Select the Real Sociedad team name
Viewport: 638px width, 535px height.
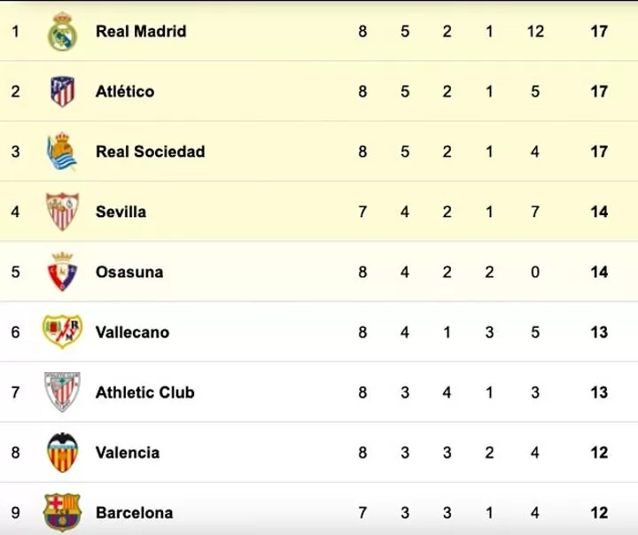pos(150,151)
